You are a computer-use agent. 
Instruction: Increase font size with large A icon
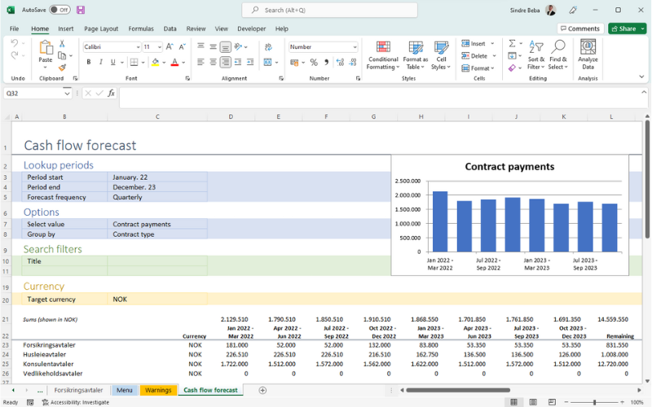tap(170, 47)
